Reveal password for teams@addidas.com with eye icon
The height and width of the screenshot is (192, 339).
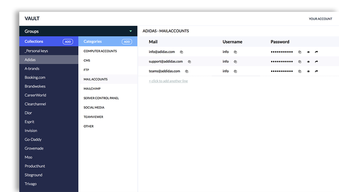point(308,71)
